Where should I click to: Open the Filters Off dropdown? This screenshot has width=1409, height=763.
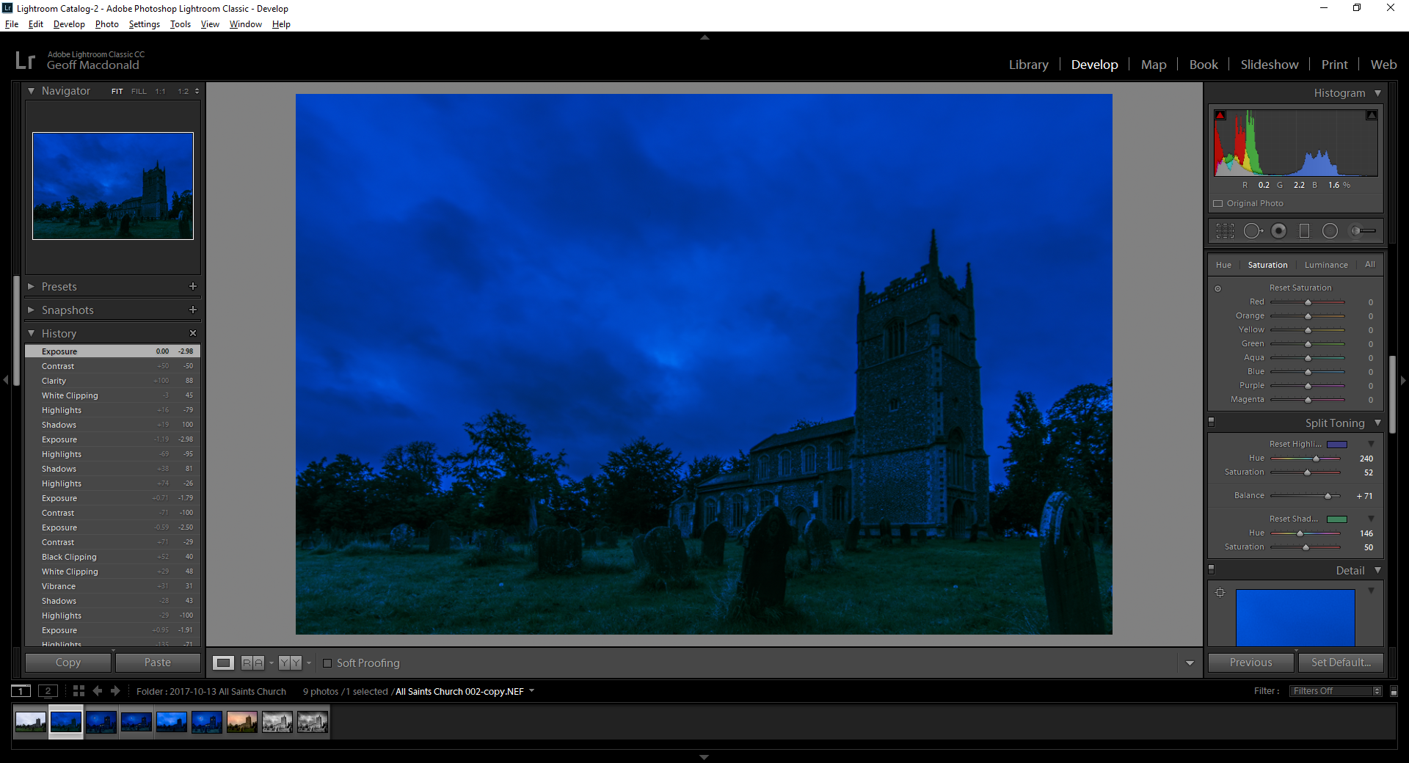click(x=1336, y=691)
